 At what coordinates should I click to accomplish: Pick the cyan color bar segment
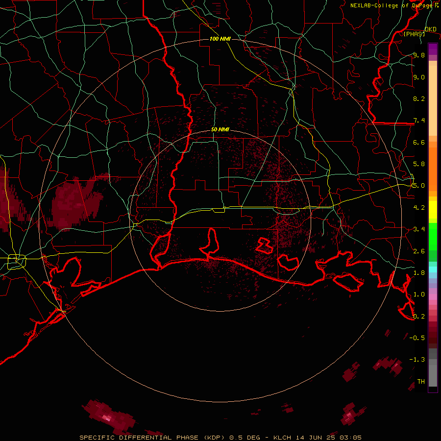point(433,269)
